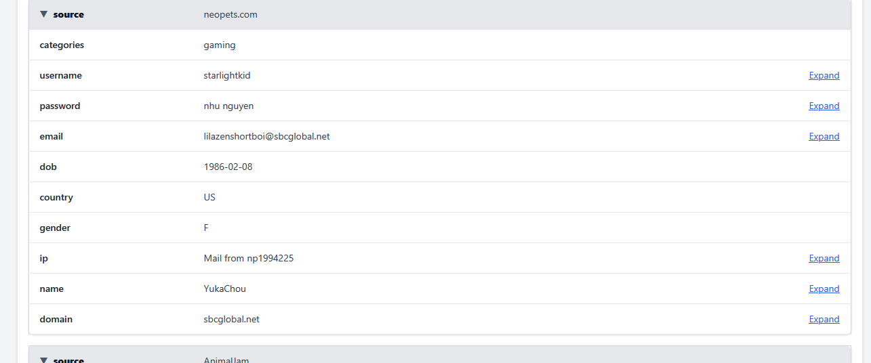Click the categories field label
This screenshot has width=871, height=363.
(x=62, y=45)
